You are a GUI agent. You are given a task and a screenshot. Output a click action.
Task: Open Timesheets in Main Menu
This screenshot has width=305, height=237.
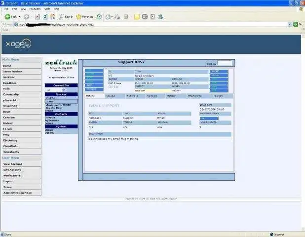22,152
